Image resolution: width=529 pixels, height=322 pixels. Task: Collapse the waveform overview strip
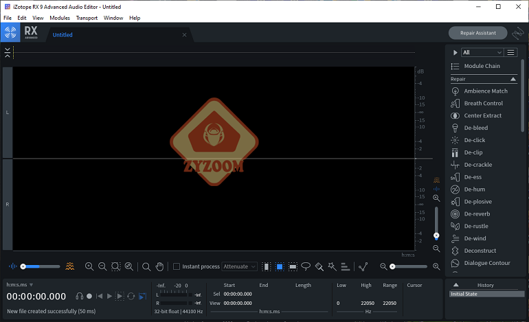8,53
